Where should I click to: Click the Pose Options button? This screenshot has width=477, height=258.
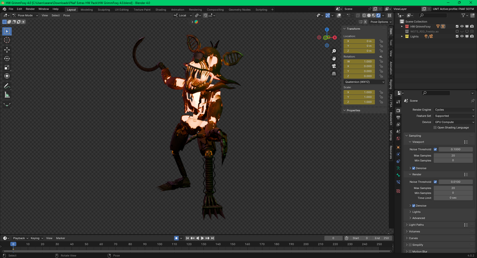[381, 22]
